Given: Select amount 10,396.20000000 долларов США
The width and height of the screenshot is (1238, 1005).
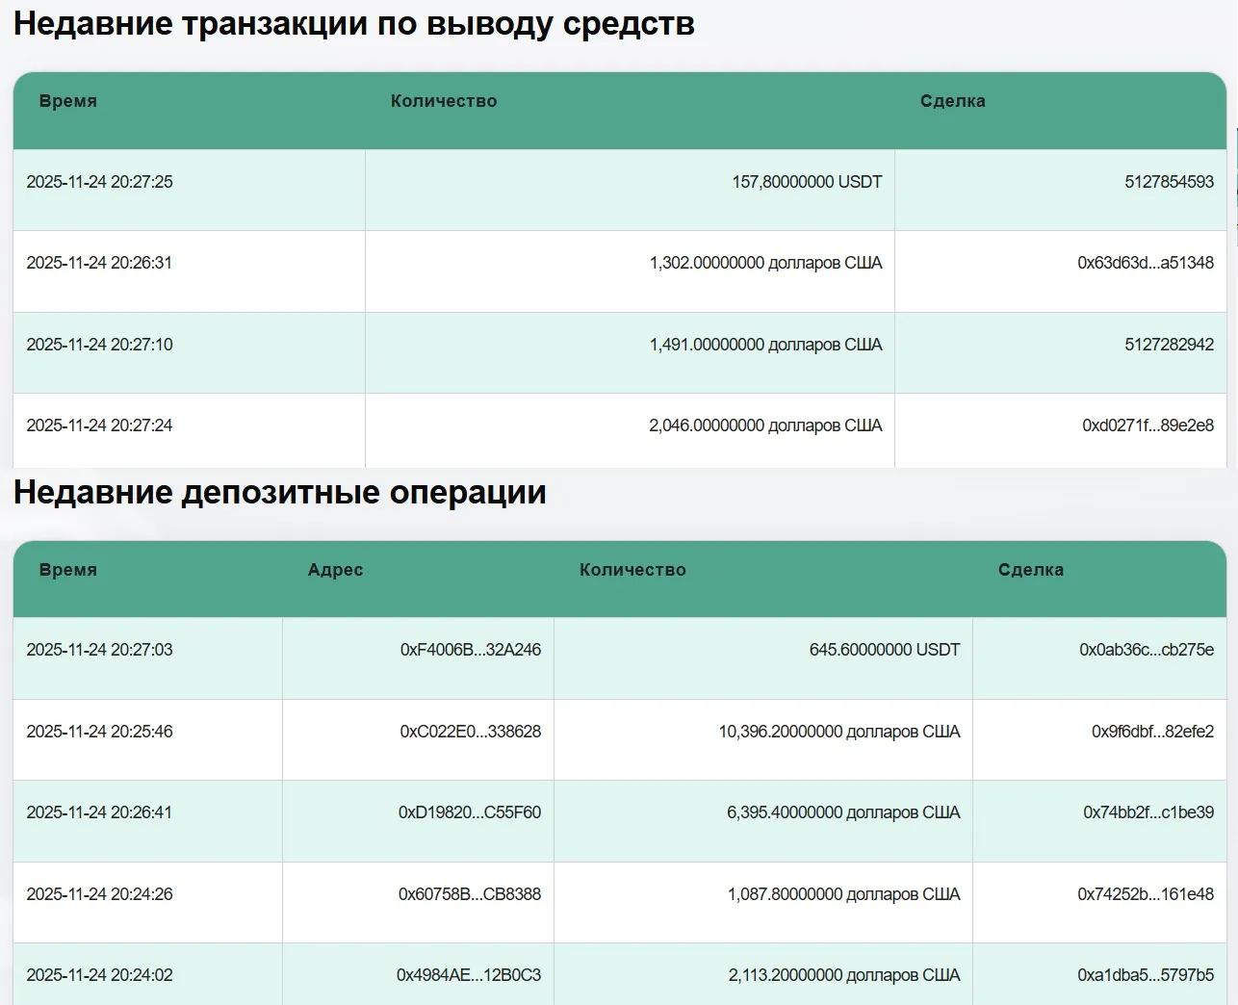Looking at the screenshot, I should click(x=839, y=732).
